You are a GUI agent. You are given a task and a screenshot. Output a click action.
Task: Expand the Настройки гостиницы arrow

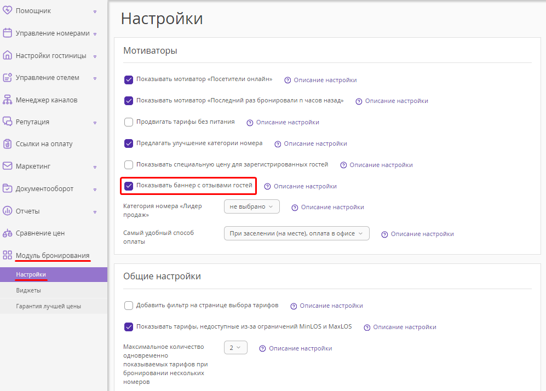(x=95, y=56)
